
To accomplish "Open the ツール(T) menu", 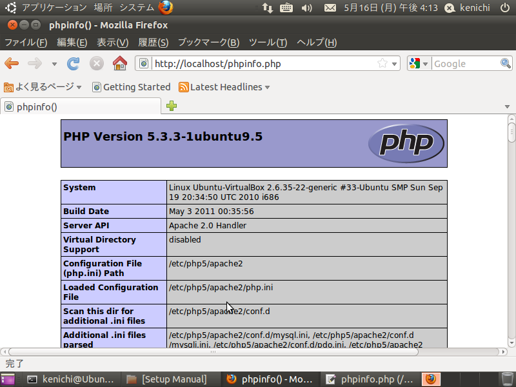I will 268,43.
